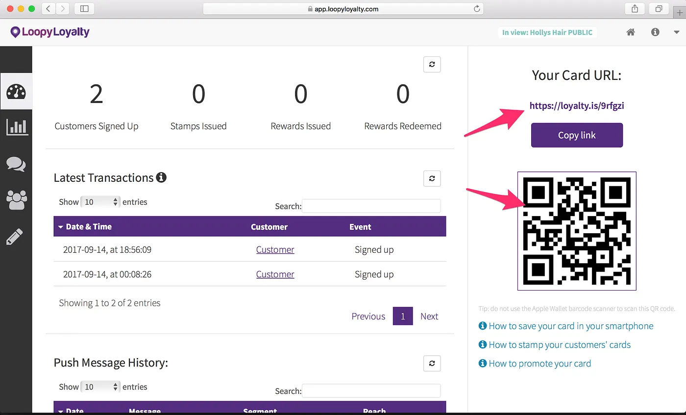Screen dimensions: 686x415
Task: Refresh the Push Message History table
Action: point(432,363)
